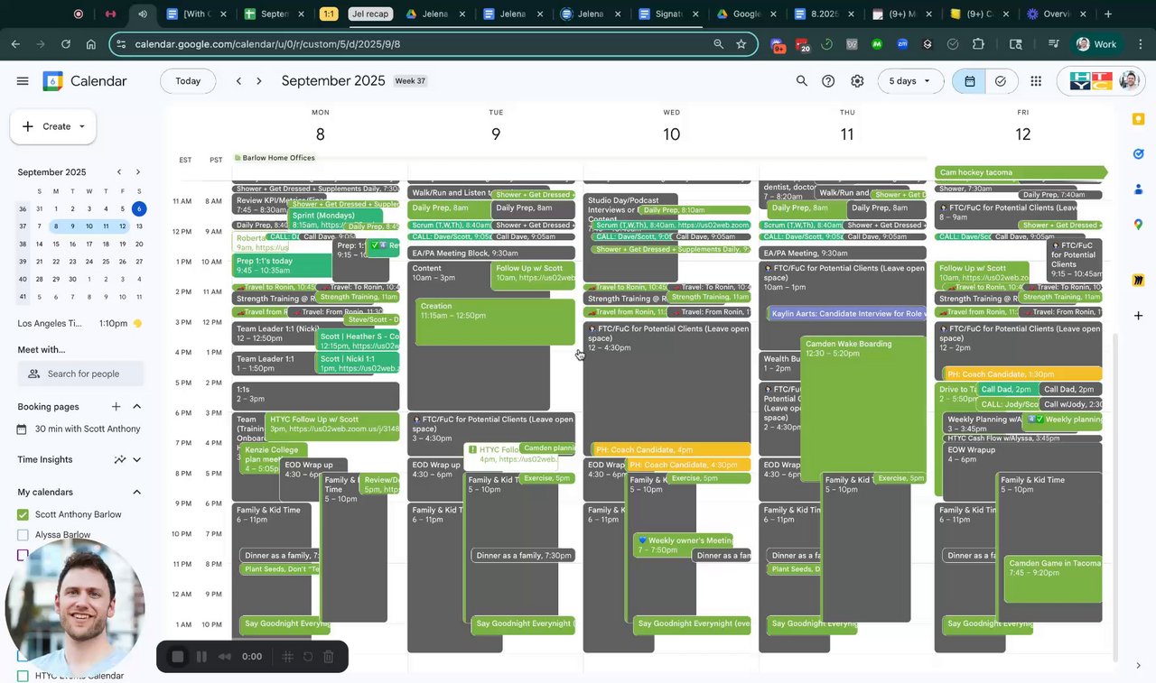
Task: Click the calendar search magnifier icon
Action: pos(801,81)
